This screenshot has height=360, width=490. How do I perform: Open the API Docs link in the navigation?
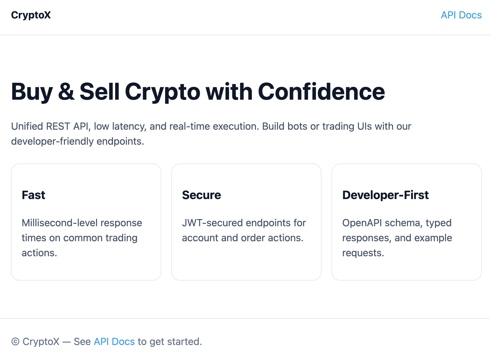(x=461, y=15)
